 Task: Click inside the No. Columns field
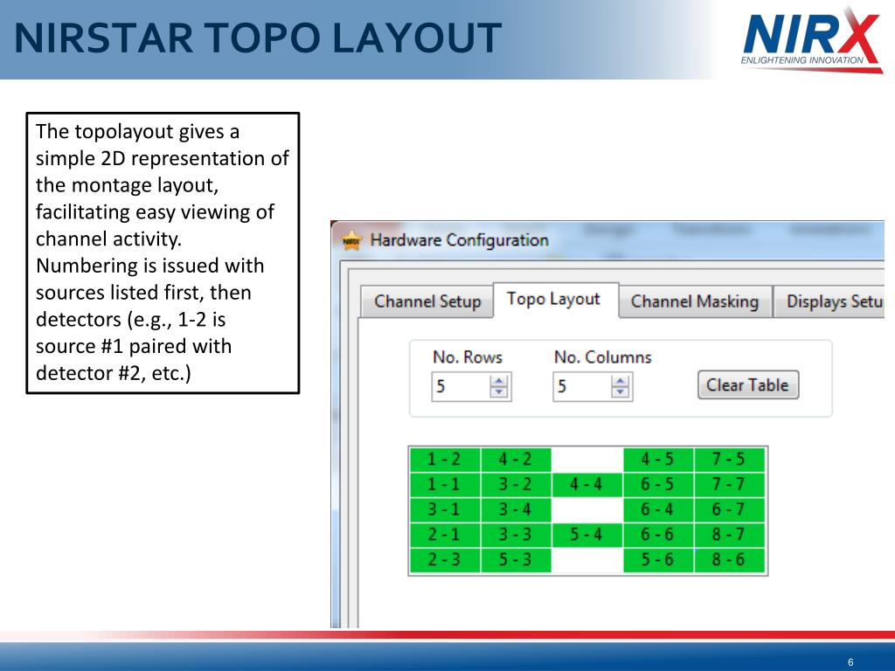pos(582,386)
